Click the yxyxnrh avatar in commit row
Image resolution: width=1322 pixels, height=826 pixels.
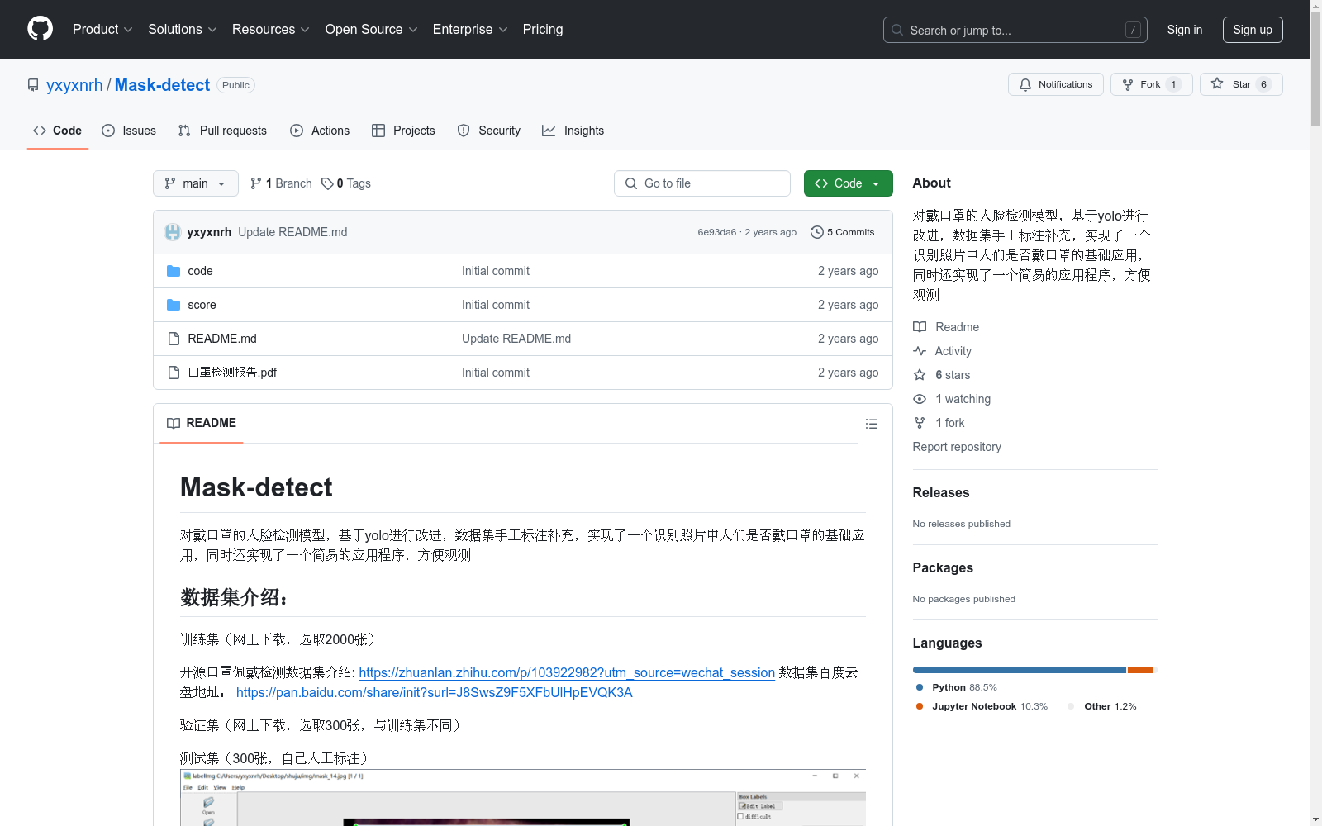click(x=173, y=232)
